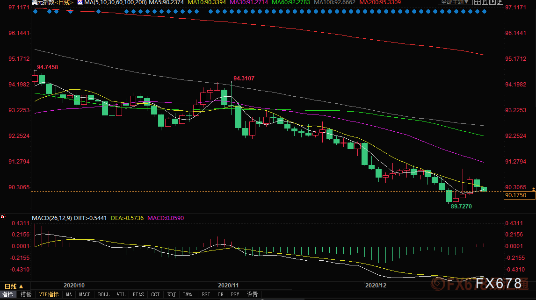
Task: Click the 94.3107 high price marker
Action: (244, 79)
